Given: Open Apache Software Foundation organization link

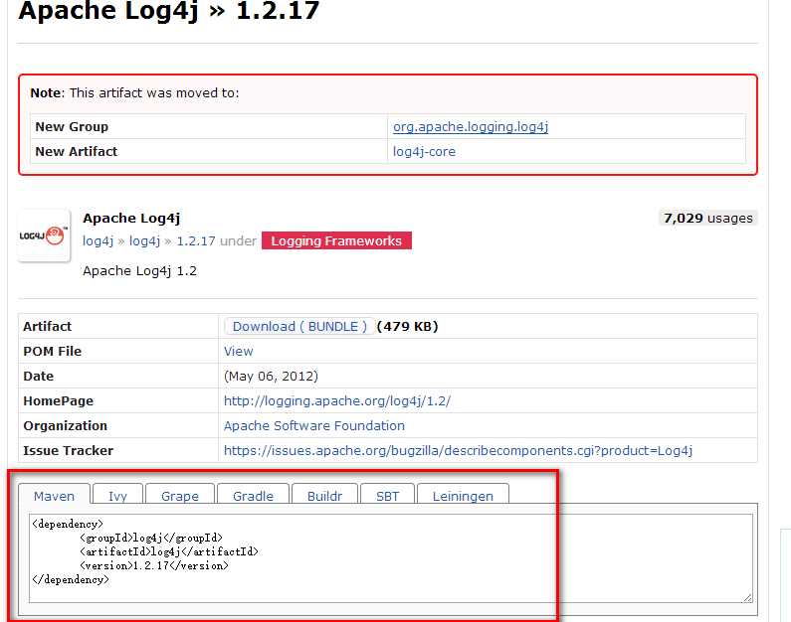Looking at the screenshot, I should 314,425.
